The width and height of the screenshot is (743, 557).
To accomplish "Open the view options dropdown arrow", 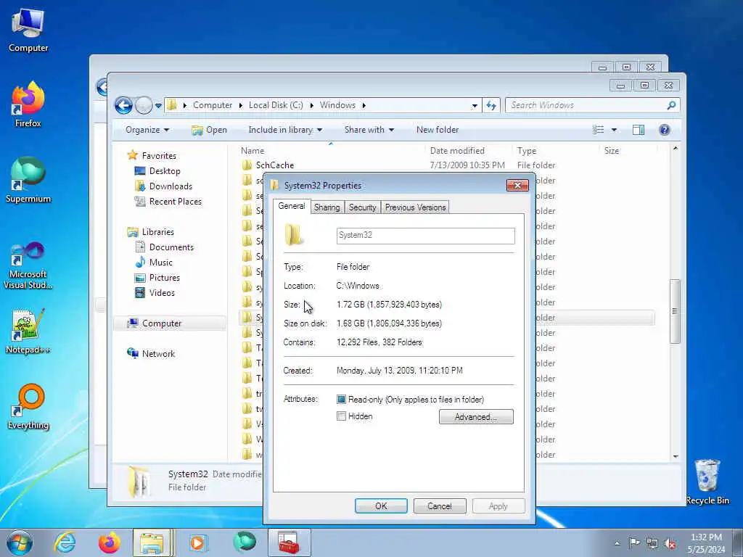I will click(614, 130).
